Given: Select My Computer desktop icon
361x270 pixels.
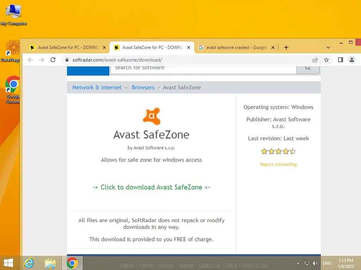Looking at the screenshot, I should pos(14,14).
